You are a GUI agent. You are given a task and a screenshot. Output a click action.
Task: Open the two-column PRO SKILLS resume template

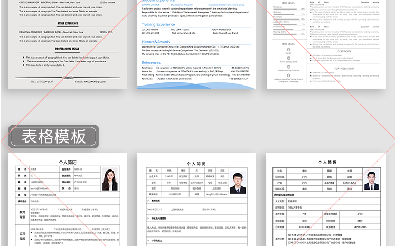coord(326,44)
